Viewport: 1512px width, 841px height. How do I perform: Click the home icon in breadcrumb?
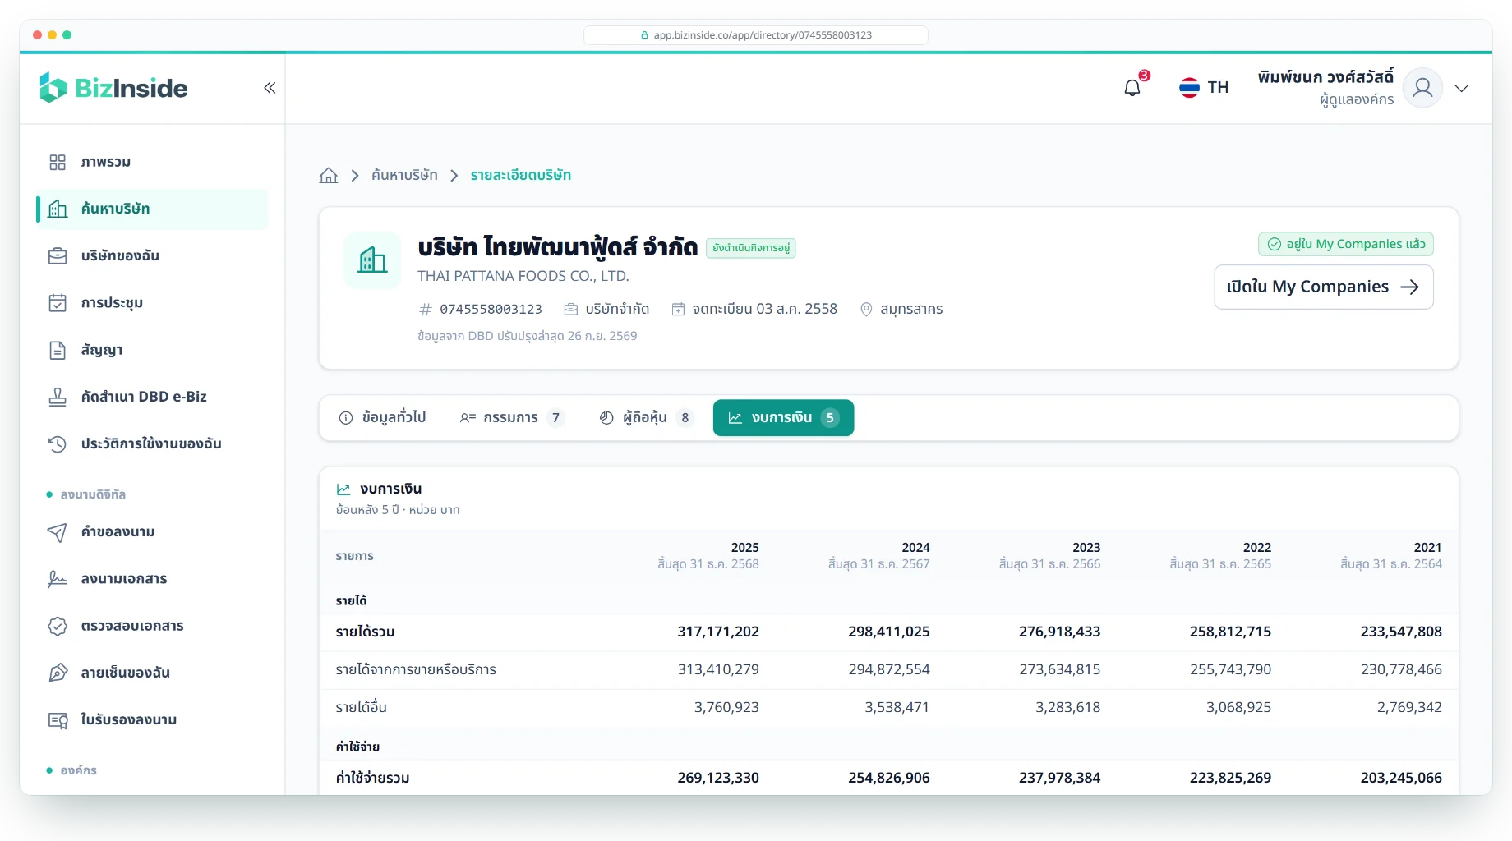pyautogui.click(x=329, y=175)
